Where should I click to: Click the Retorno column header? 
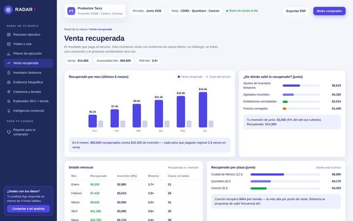point(153,176)
